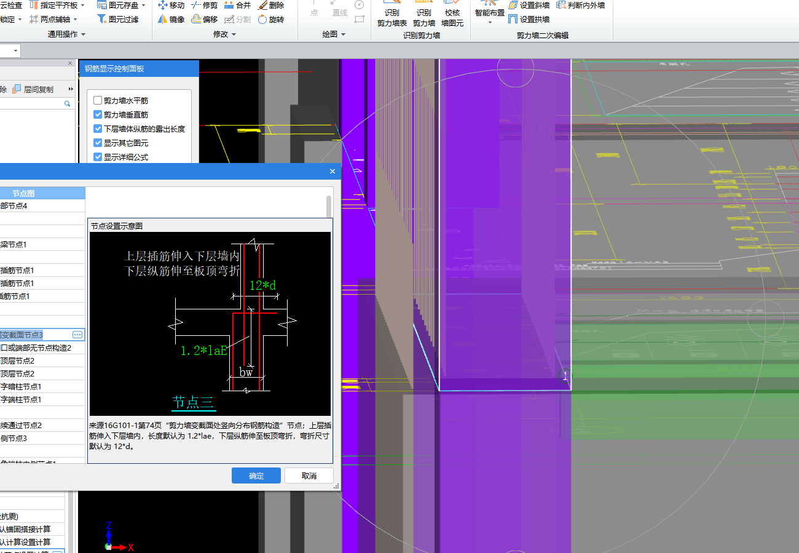Click the ellipsis button on 变截面节点3
Screen dimensions: 799x553
click(77, 335)
